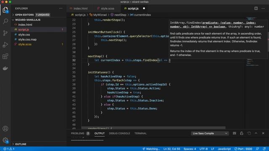This screenshot has height=151, width=269.
Task: Click Ln 32, Col 55 position indicator
Action: [172, 149]
